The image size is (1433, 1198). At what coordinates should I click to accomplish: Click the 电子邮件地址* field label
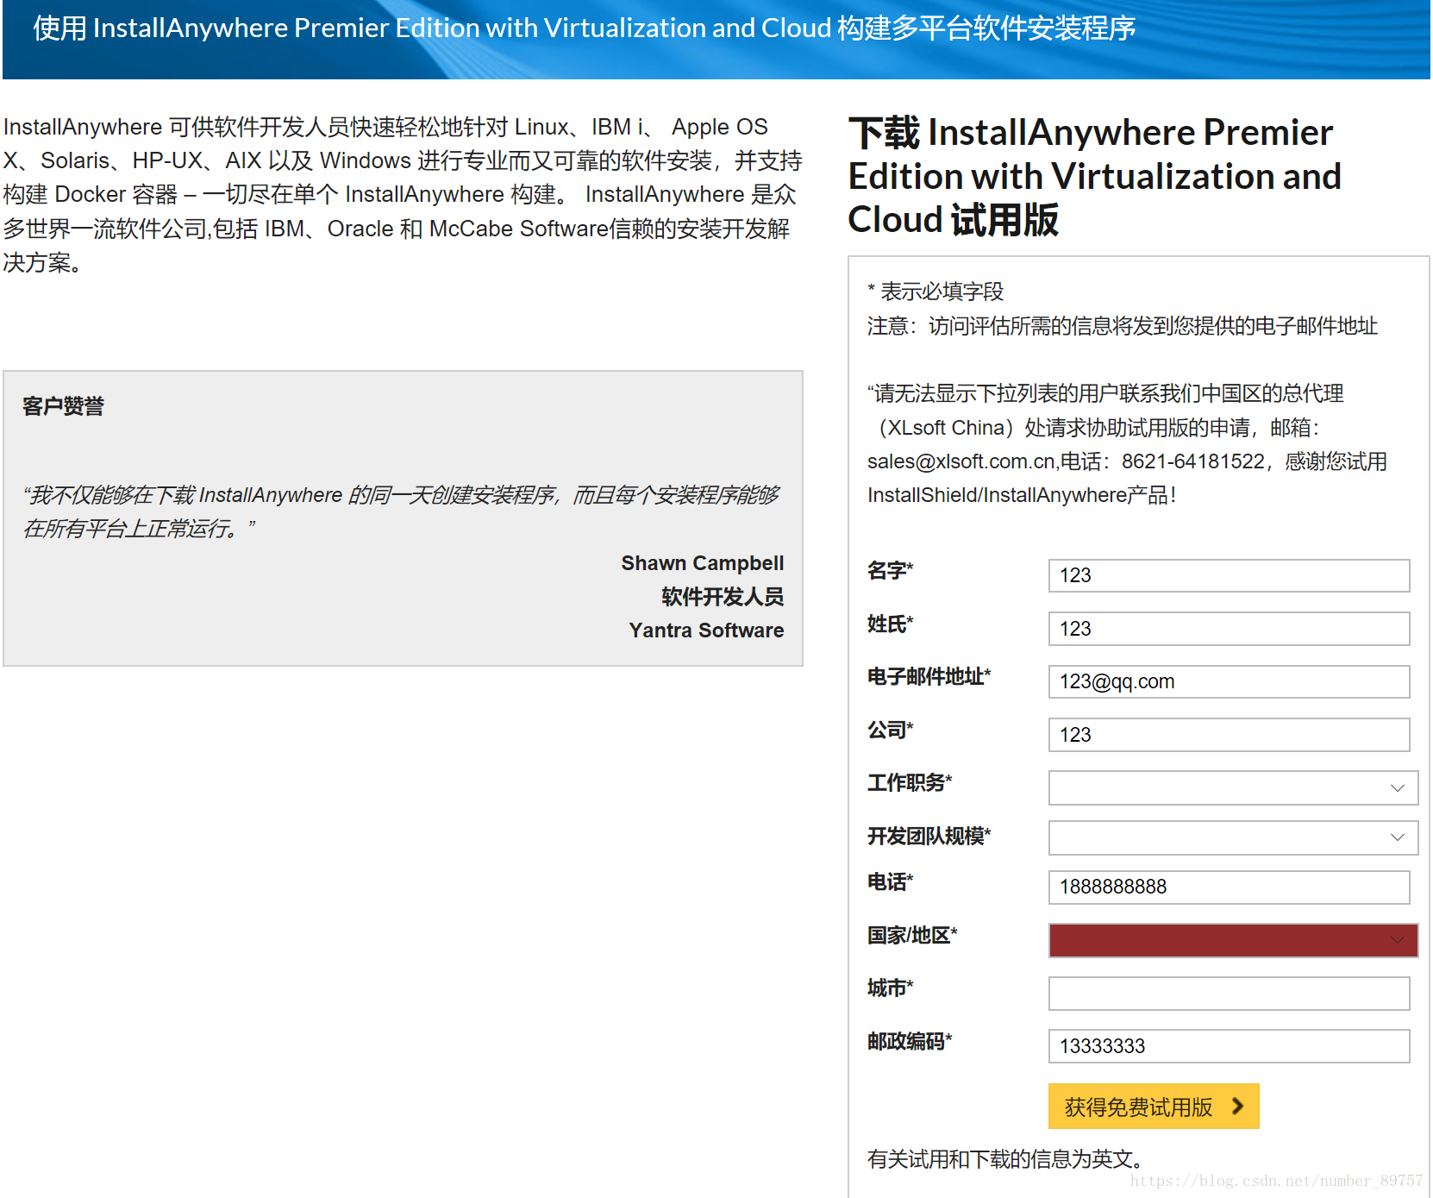(929, 677)
